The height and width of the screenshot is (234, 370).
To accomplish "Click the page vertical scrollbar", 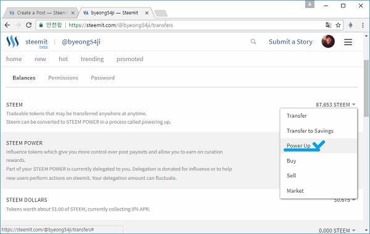I will (x=366, y=89).
